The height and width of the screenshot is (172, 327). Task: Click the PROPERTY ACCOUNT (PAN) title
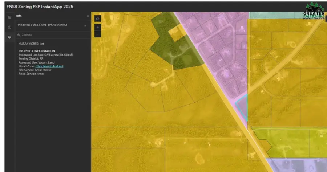(43, 25)
